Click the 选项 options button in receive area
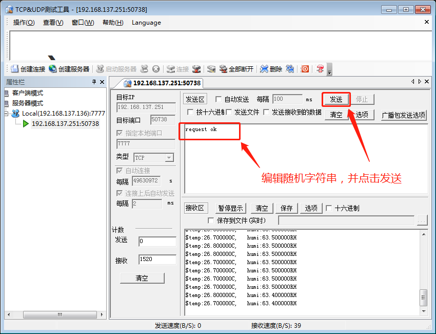The width and height of the screenshot is (436, 334). point(311,208)
